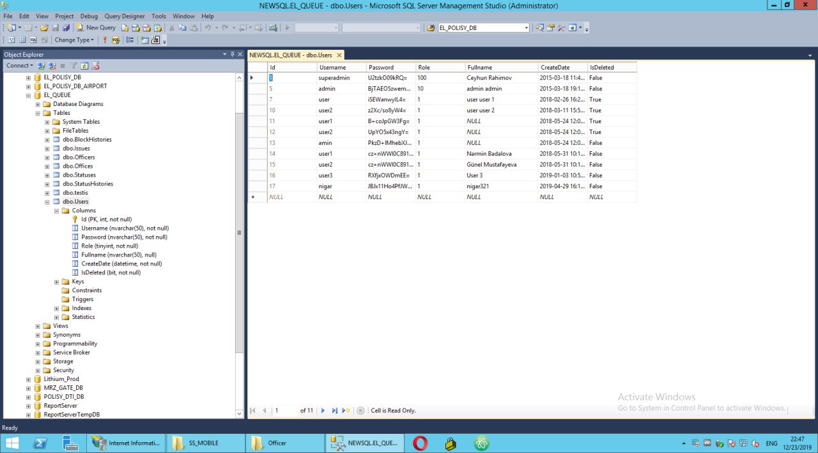Expand the Programmability folder node
The height and width of the screenshot is (453, 818).
tap(38, 344)
